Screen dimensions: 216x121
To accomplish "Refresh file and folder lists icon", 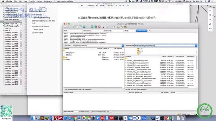I will (92, 27).
